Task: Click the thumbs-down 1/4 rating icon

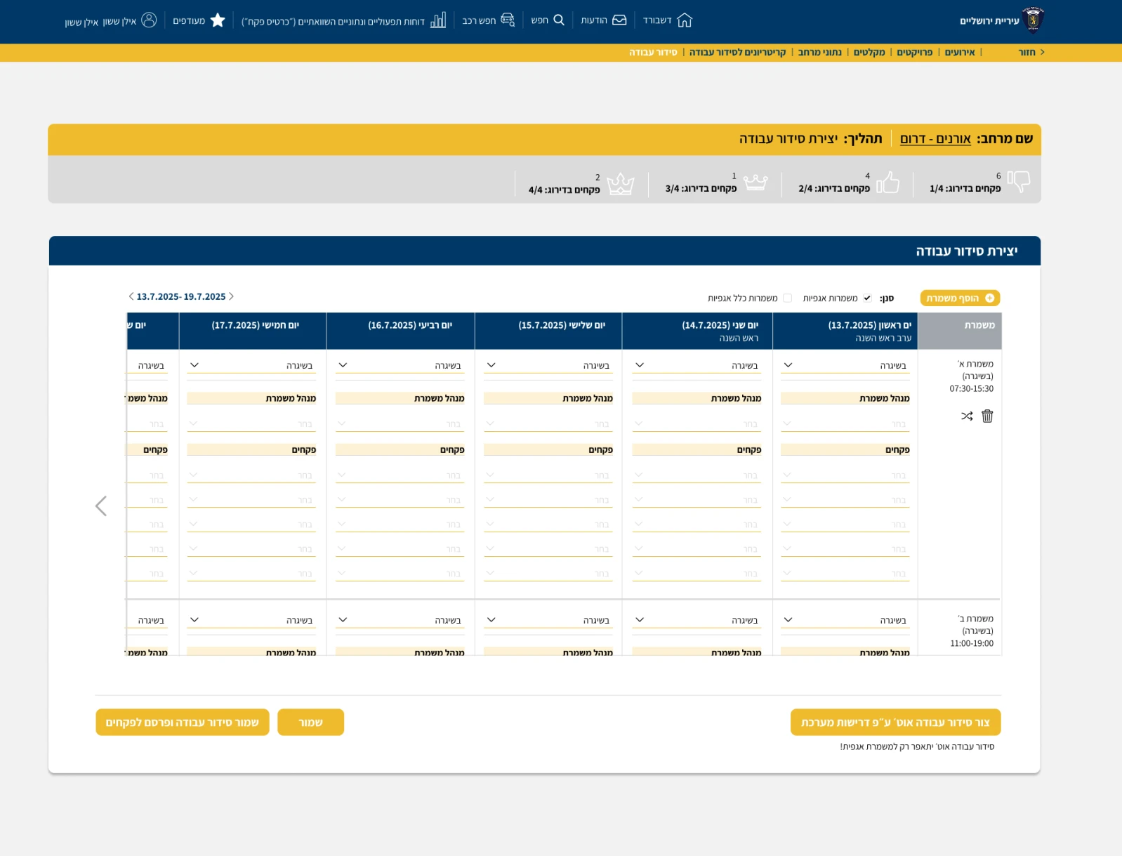Action: 1019,181
